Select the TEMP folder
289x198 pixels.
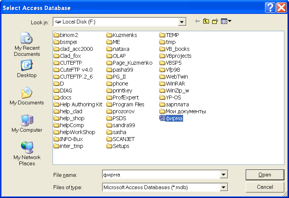click(x=169, y=35)
